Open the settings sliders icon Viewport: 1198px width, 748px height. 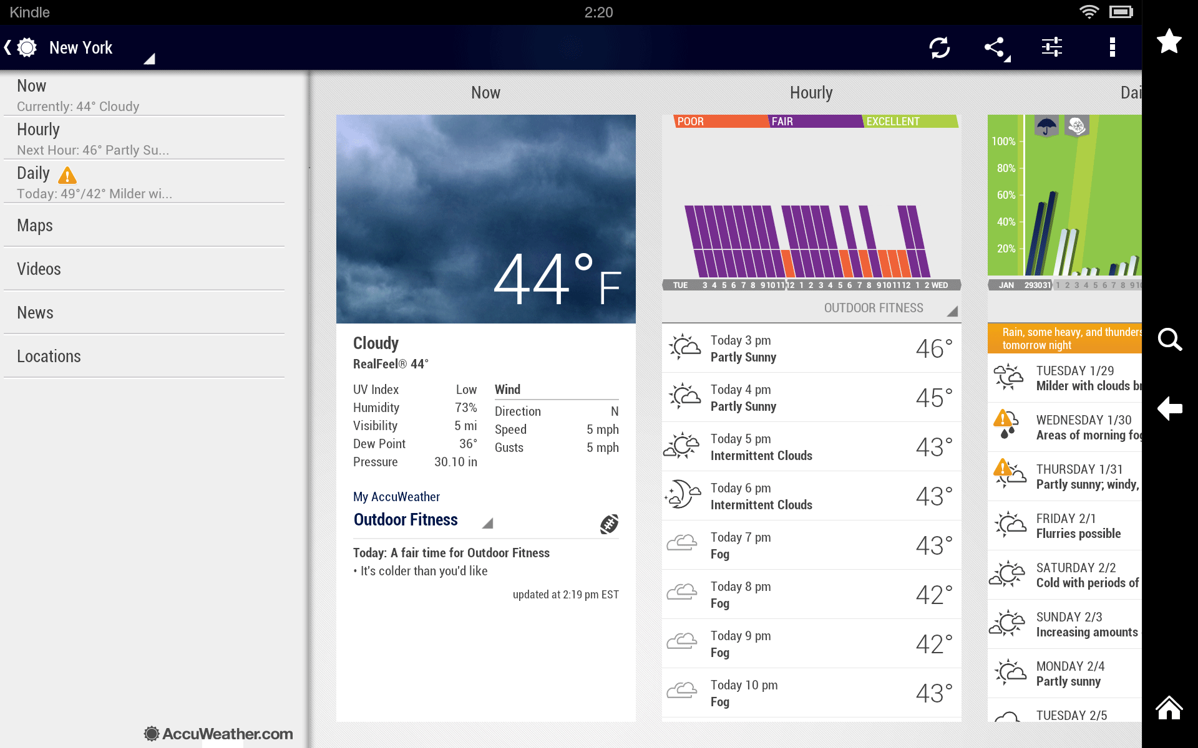tap(1052, 47)
